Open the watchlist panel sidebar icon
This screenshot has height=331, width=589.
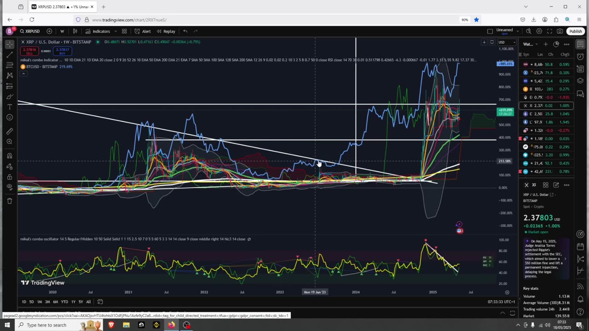tap(580, 45)
